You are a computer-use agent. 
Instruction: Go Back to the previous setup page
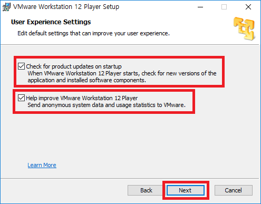(x=146, y=190)
